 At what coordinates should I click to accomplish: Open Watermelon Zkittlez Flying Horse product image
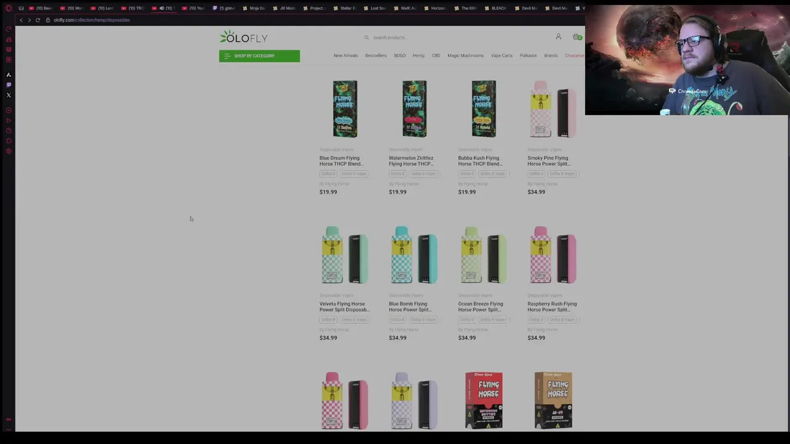point(414,109)
